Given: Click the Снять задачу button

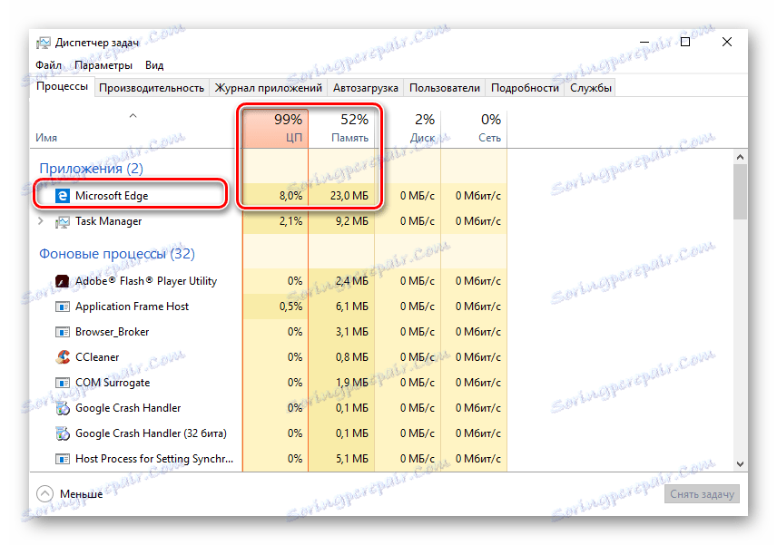Looking at the screenshot, I should pyautogui.click(x=702, y=494).
